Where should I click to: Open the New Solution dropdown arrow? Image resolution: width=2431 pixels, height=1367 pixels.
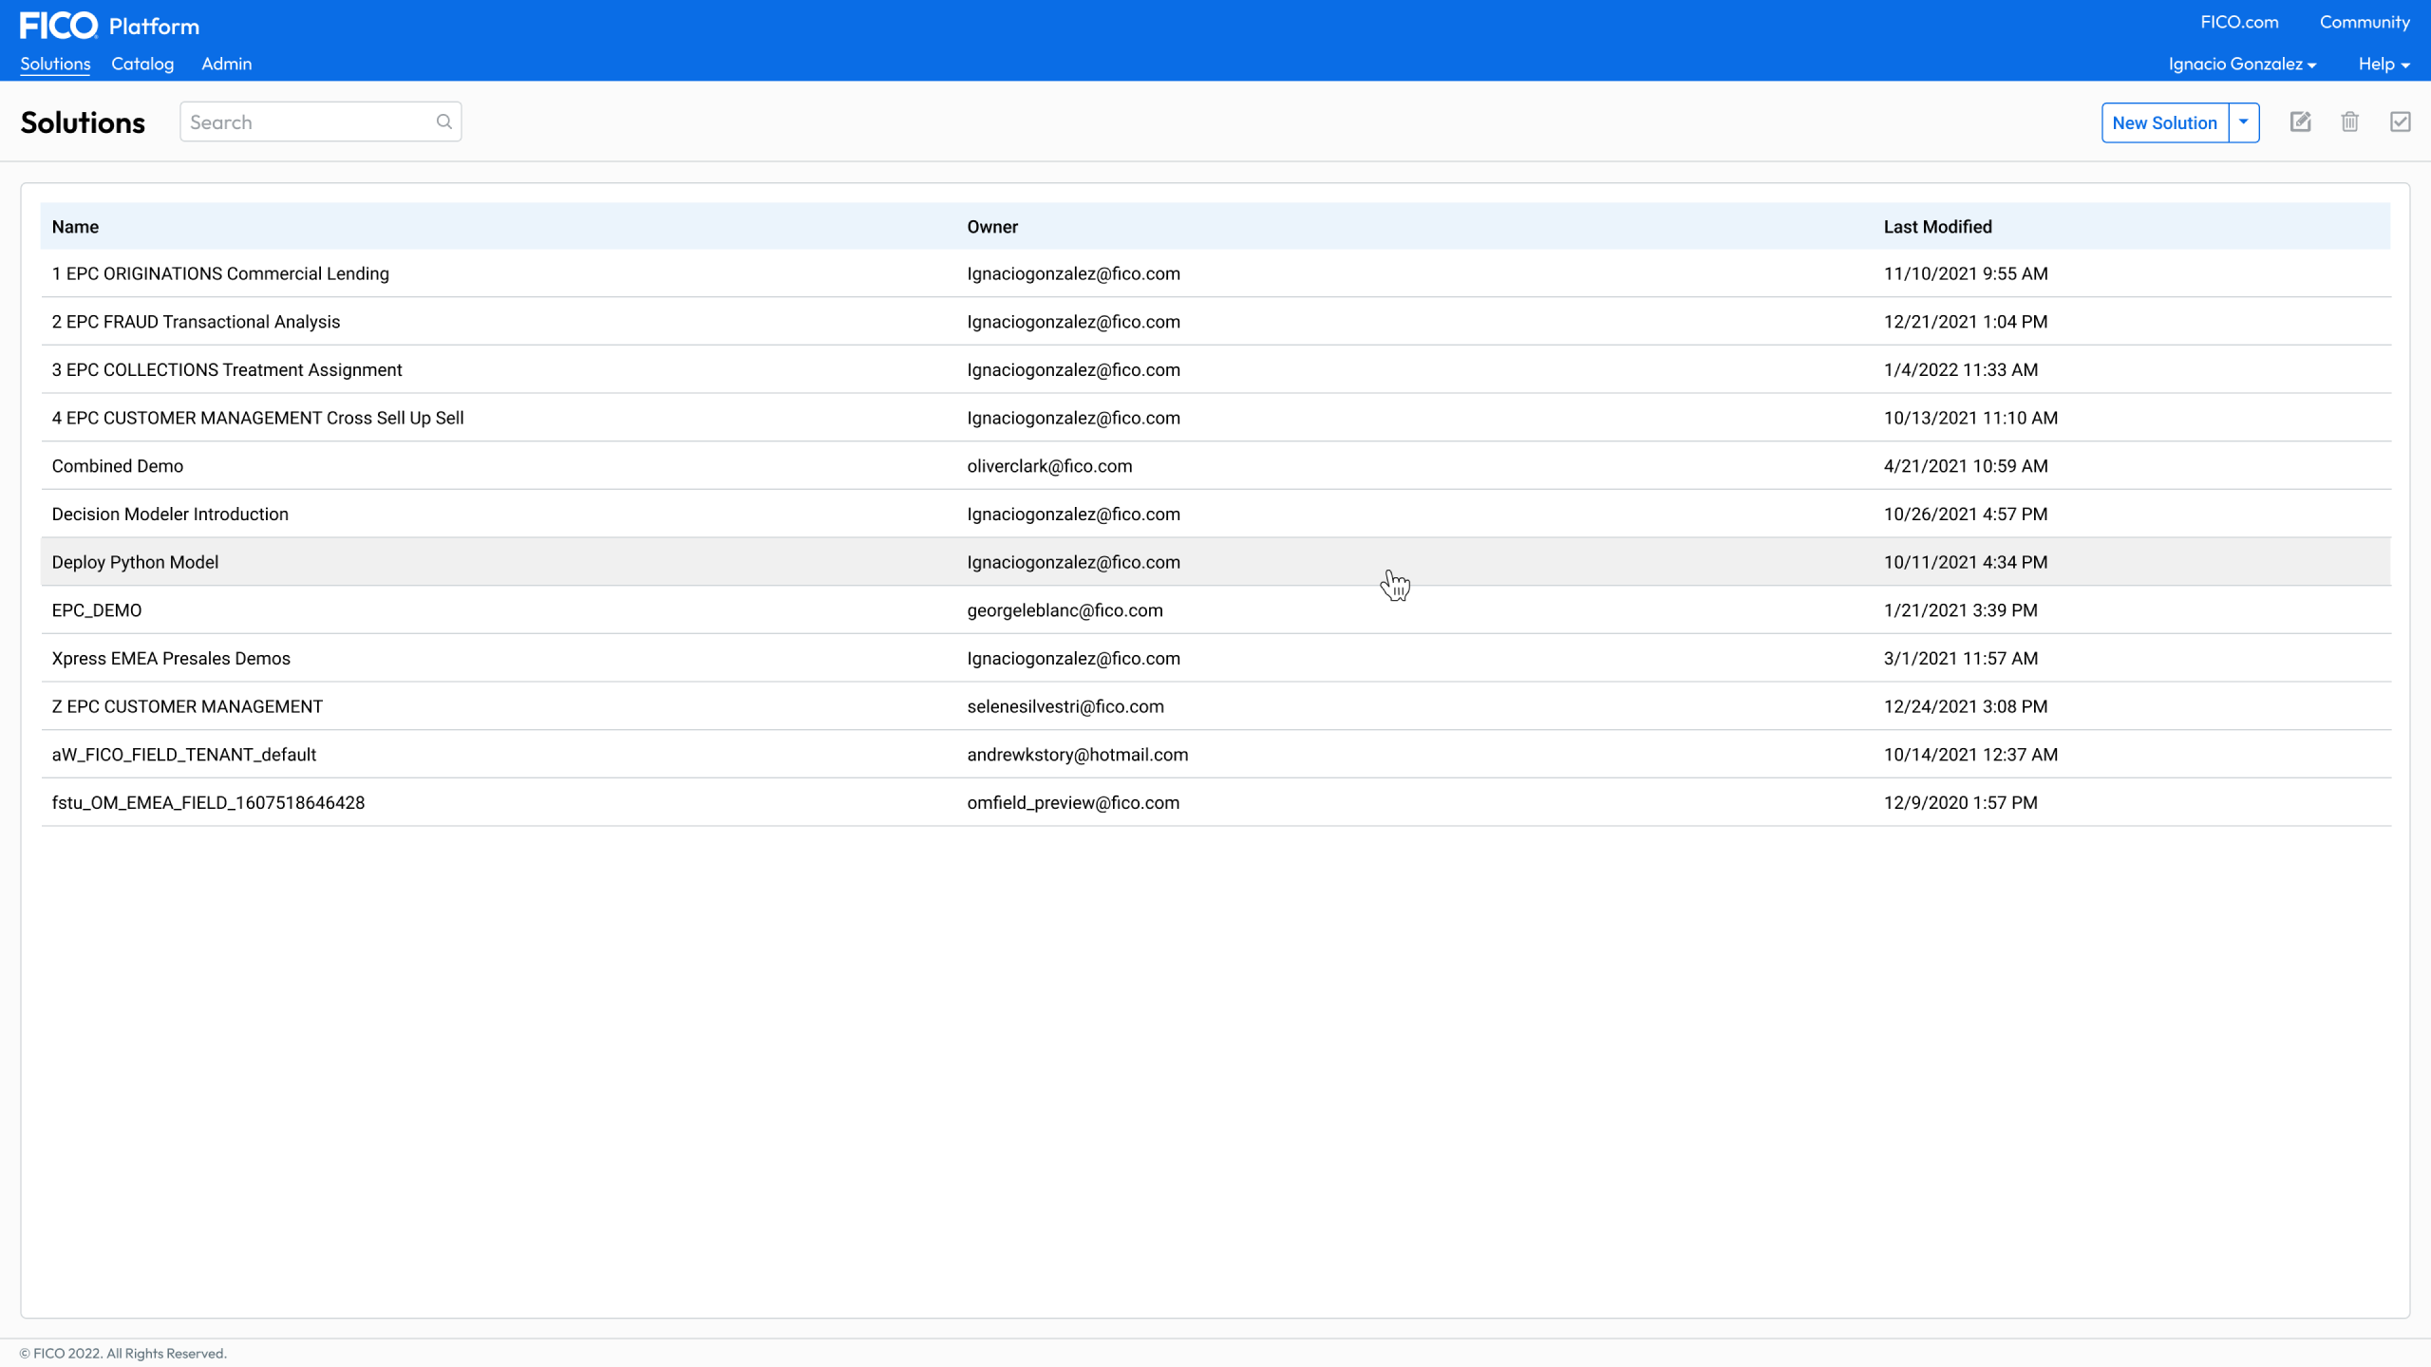coord(2244,122)
